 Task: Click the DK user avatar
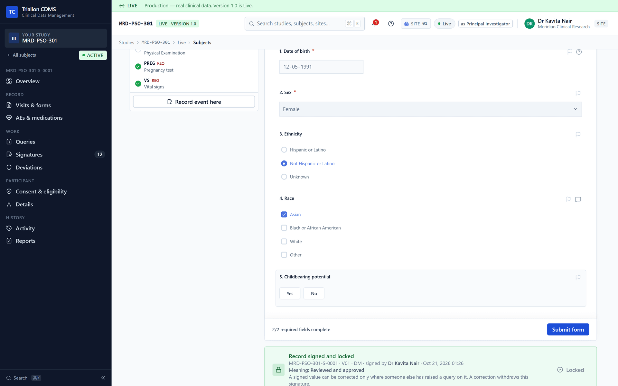[x=529, y=23]
